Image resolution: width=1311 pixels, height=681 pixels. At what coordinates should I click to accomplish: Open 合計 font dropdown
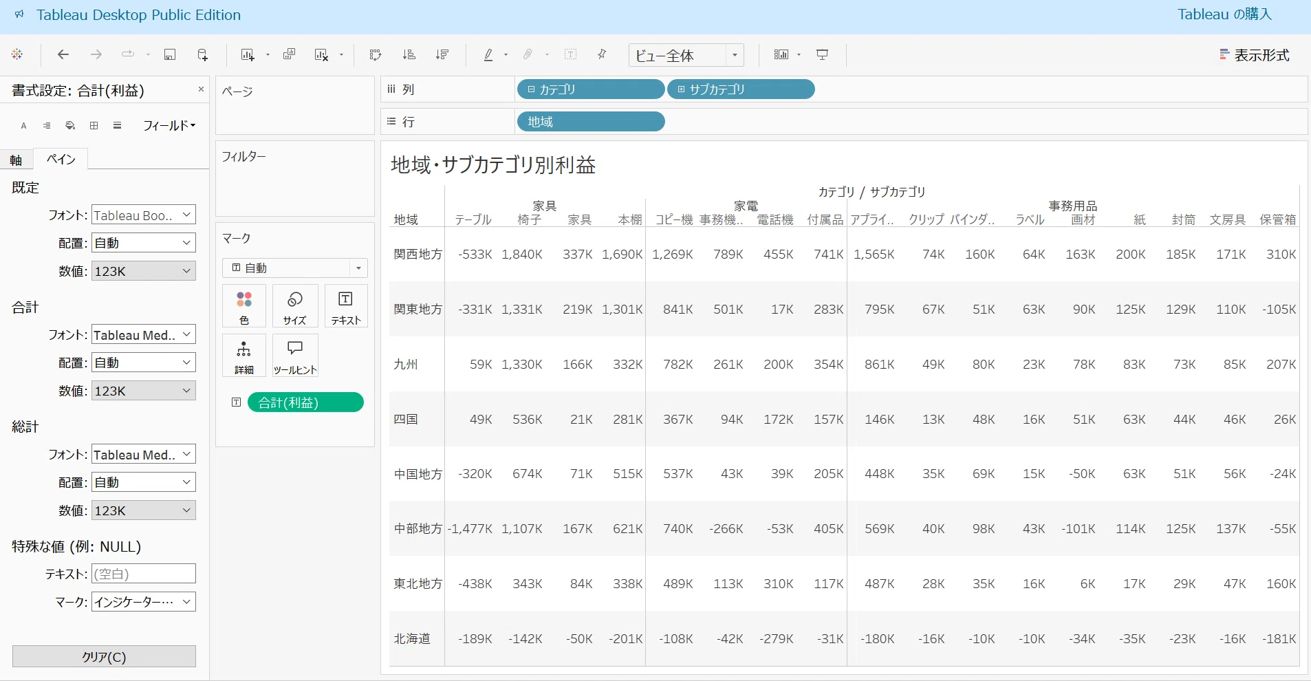tap(144, 335)
